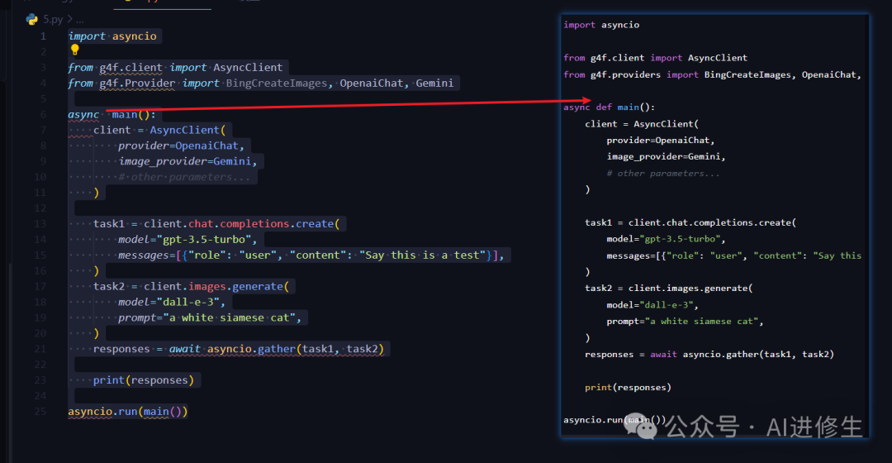Click 'provider=OpenaiChat,' on editor line 8
Image resolution: width=892 pixels, height=463 pixels.
tap(182, 146)
